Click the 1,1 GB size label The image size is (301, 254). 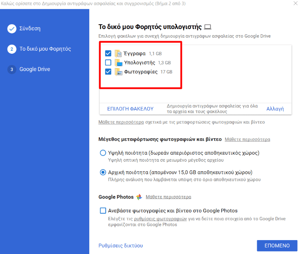pyautogui.click(x=155, y=54)
